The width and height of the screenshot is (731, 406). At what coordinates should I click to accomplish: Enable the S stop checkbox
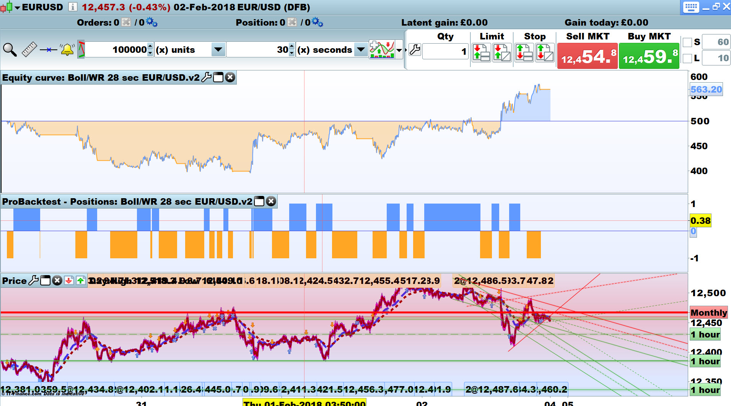tap(687, 42)
